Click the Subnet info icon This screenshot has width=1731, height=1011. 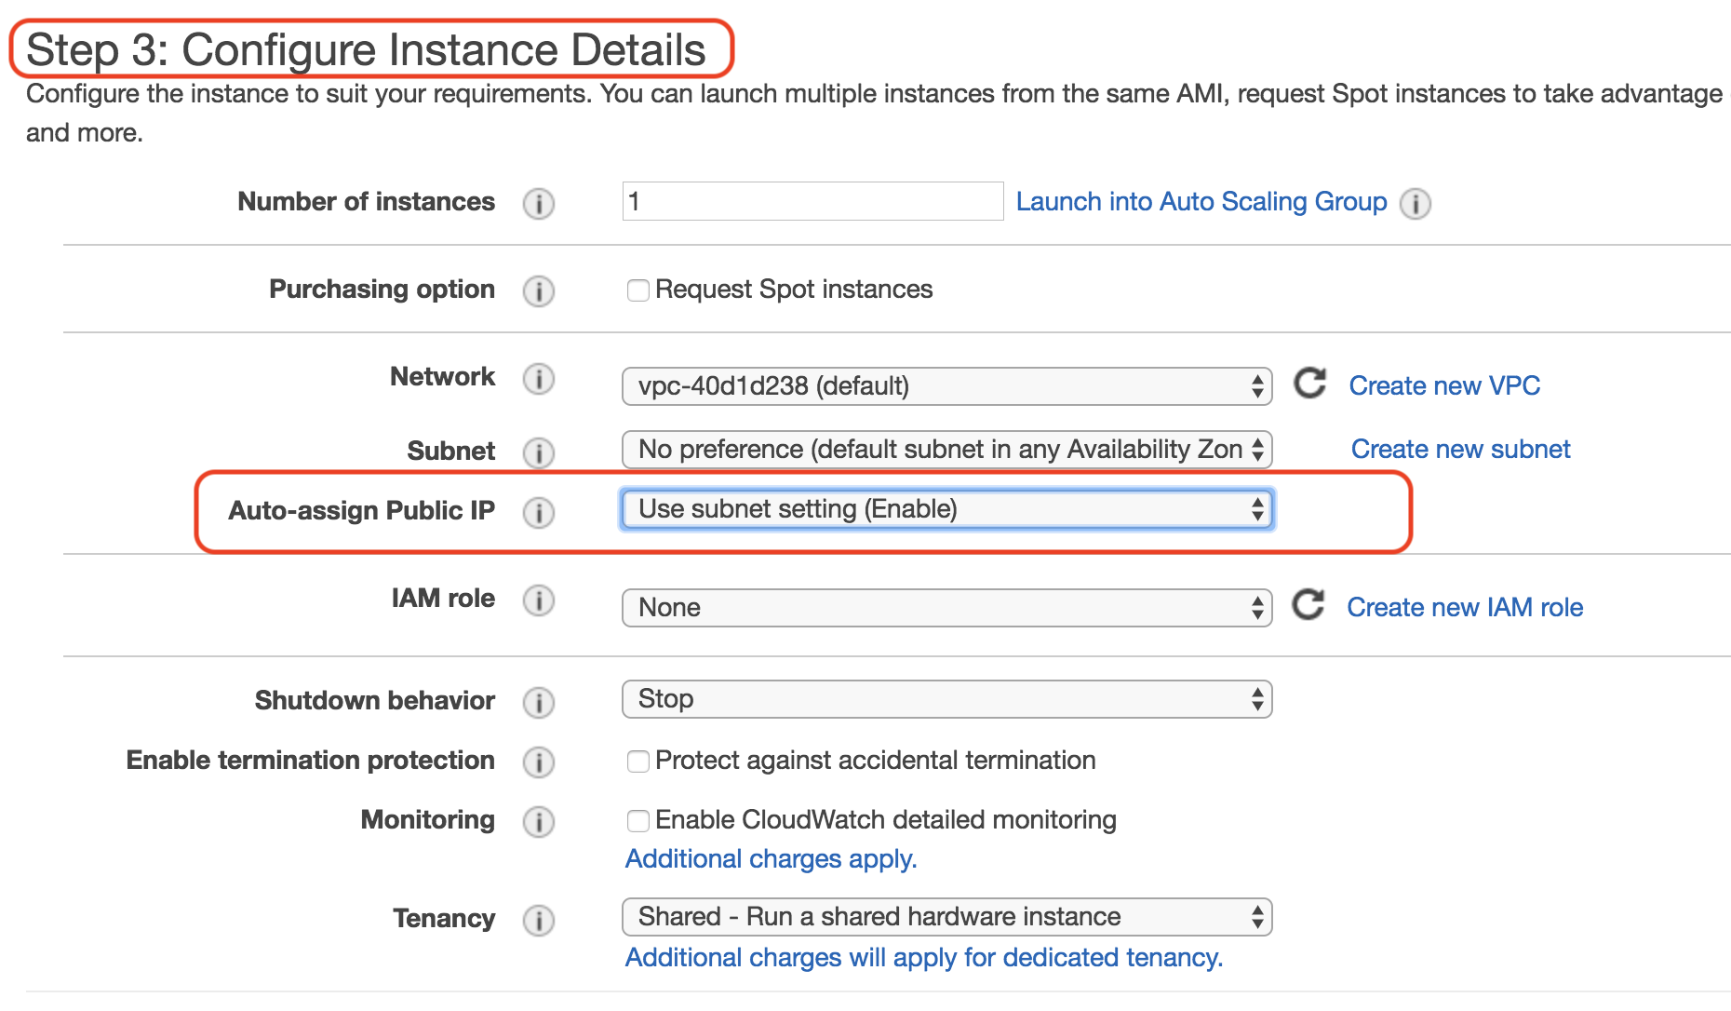coord(539,452)
